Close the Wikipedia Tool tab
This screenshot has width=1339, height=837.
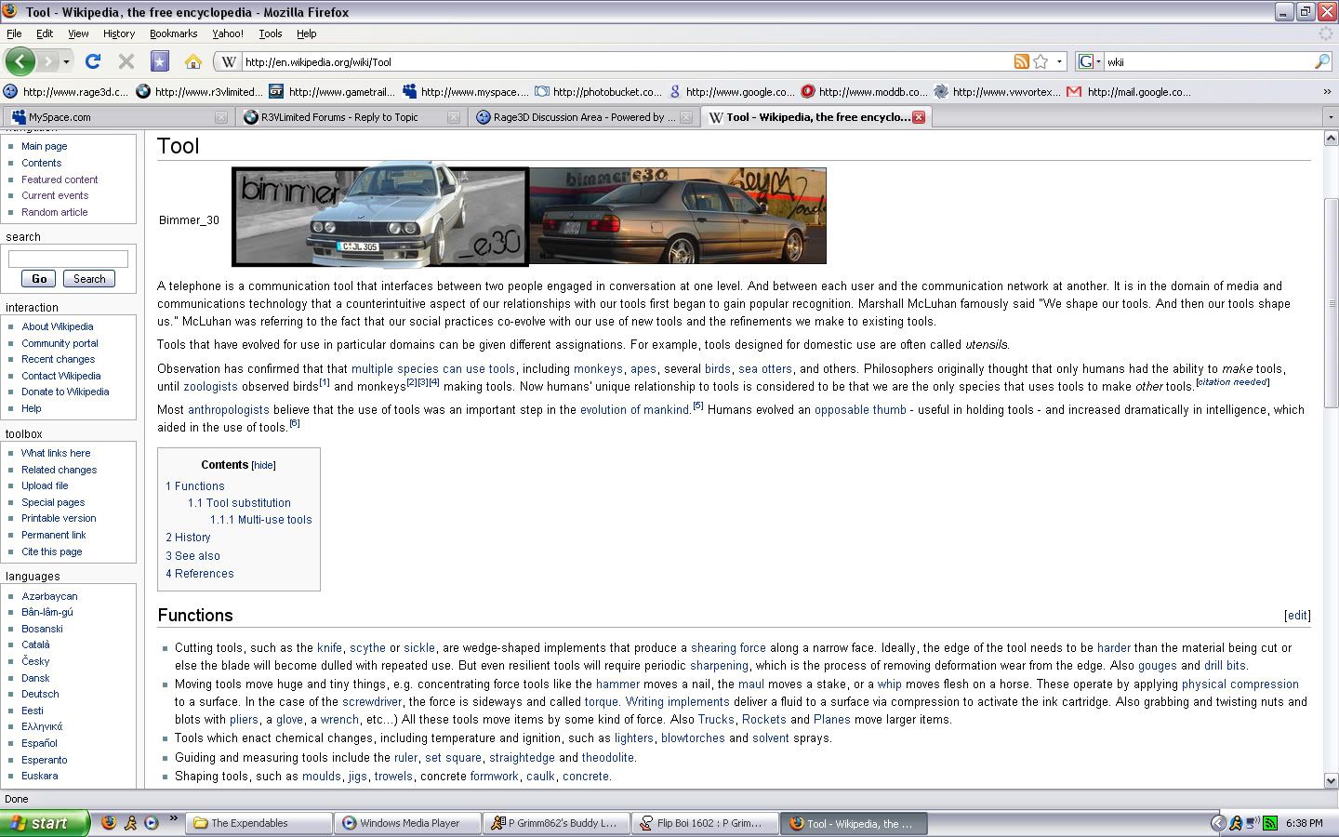pyautogui.click(x=919, y=117)
